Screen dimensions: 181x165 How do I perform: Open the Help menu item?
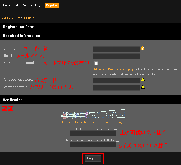[x=17, y=5]
